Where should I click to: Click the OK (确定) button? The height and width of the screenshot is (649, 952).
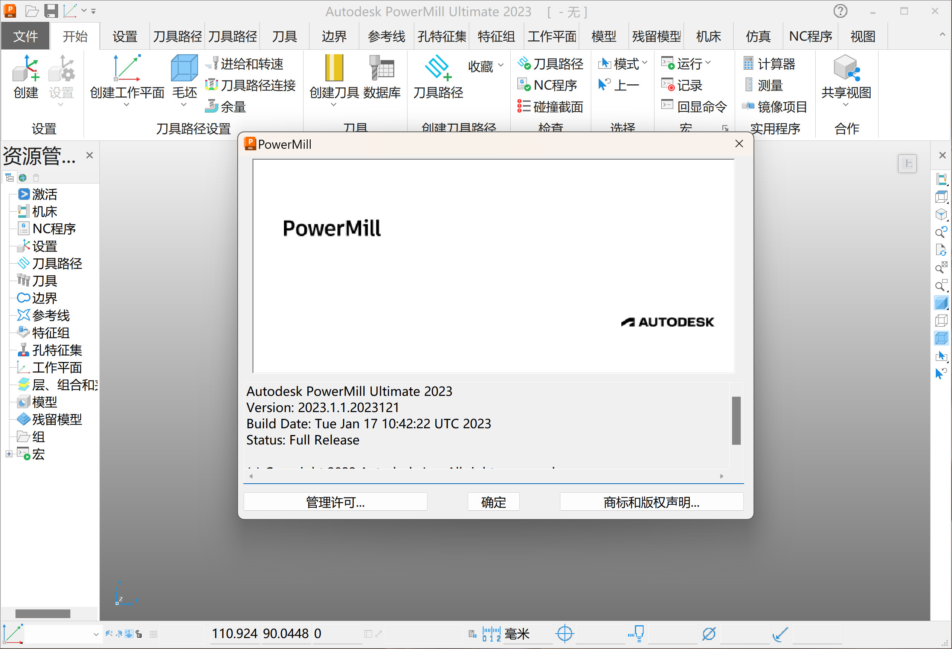(493, 502)
